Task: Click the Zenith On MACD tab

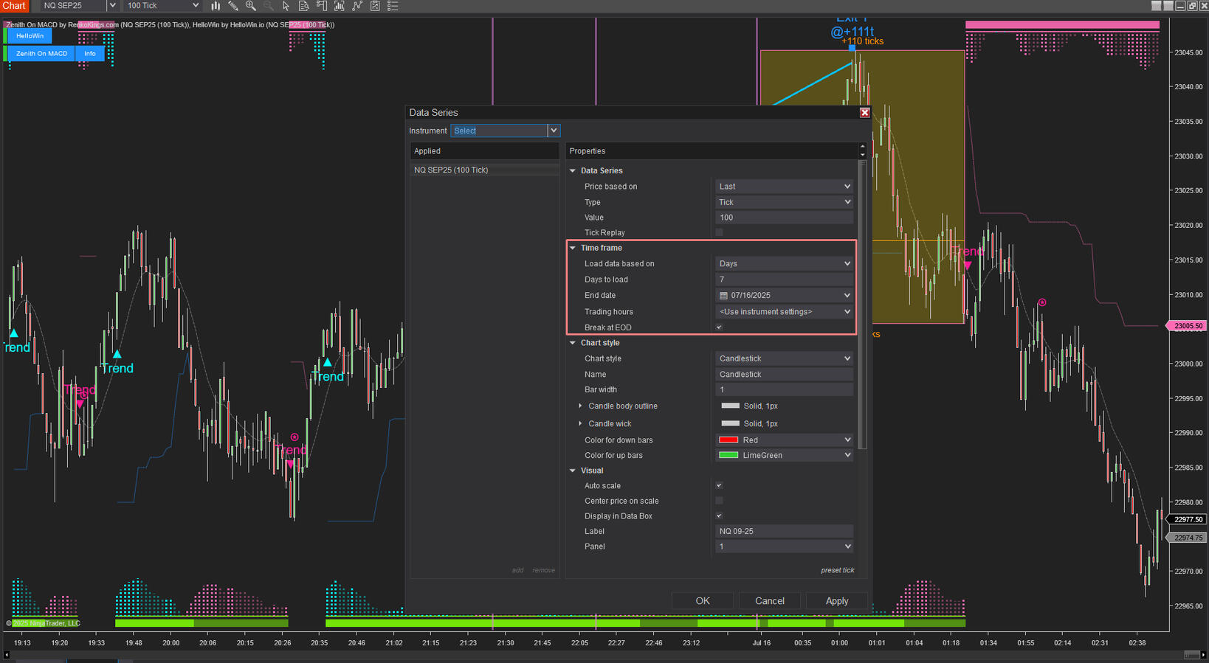Action: 41,54
